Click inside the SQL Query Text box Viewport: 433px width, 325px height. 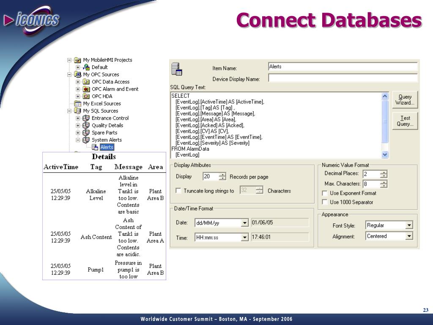coord(276,125)
